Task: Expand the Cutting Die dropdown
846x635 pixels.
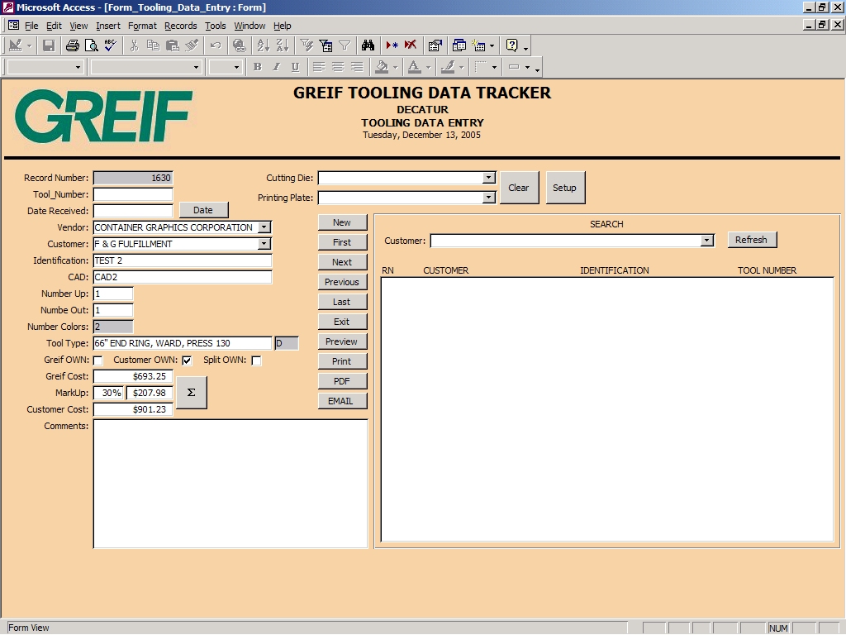Action: coord(488,178)
